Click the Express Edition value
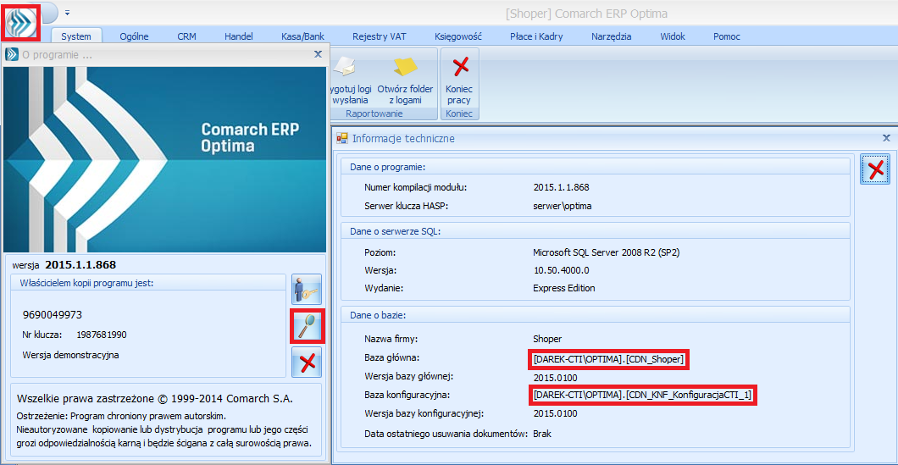Image resolution: width=898 pixels, height=465 pixels. [564, 288]
